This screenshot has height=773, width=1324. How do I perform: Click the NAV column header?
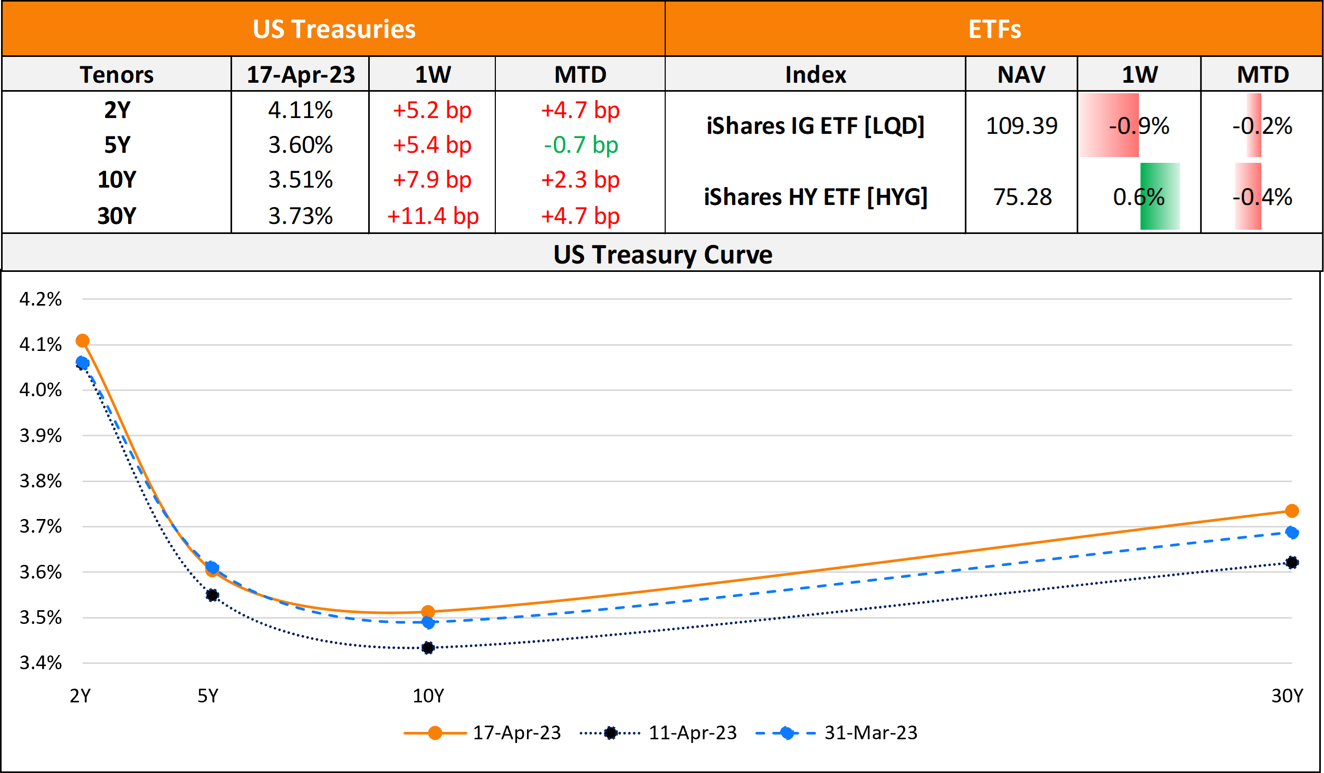1021,74
